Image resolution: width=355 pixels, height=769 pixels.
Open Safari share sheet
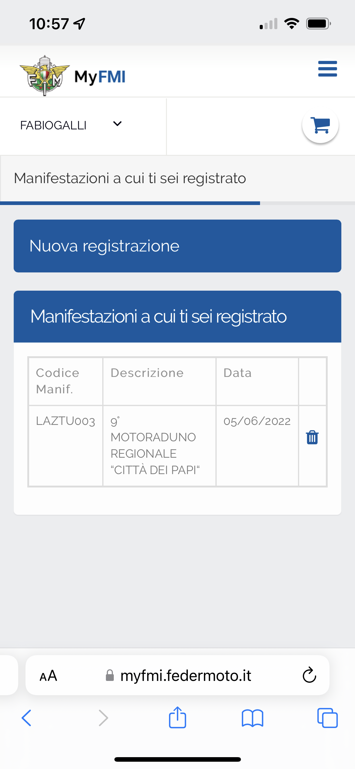point(177,717)
